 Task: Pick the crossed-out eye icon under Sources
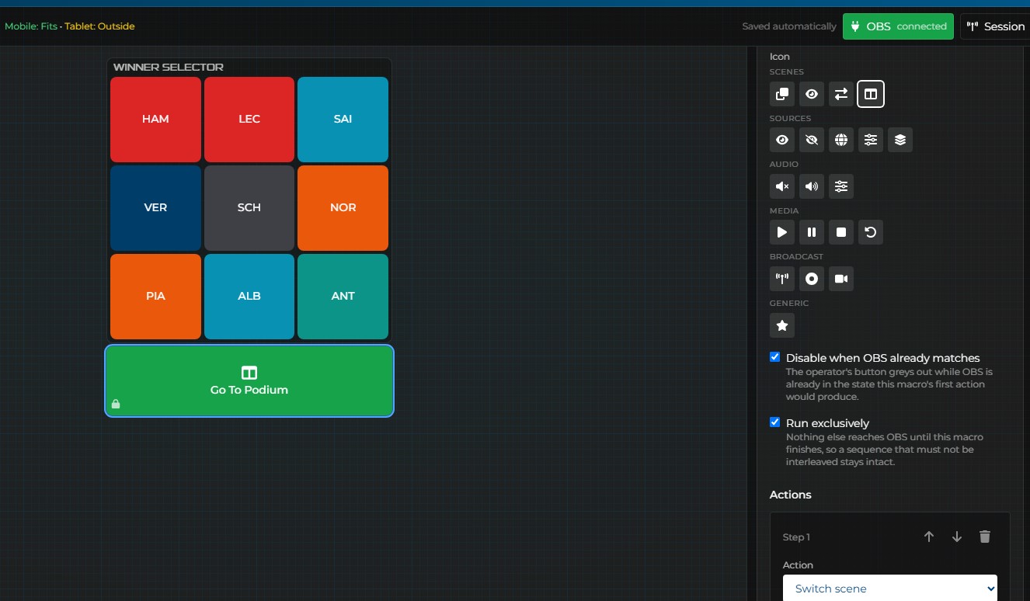point(812,140)
